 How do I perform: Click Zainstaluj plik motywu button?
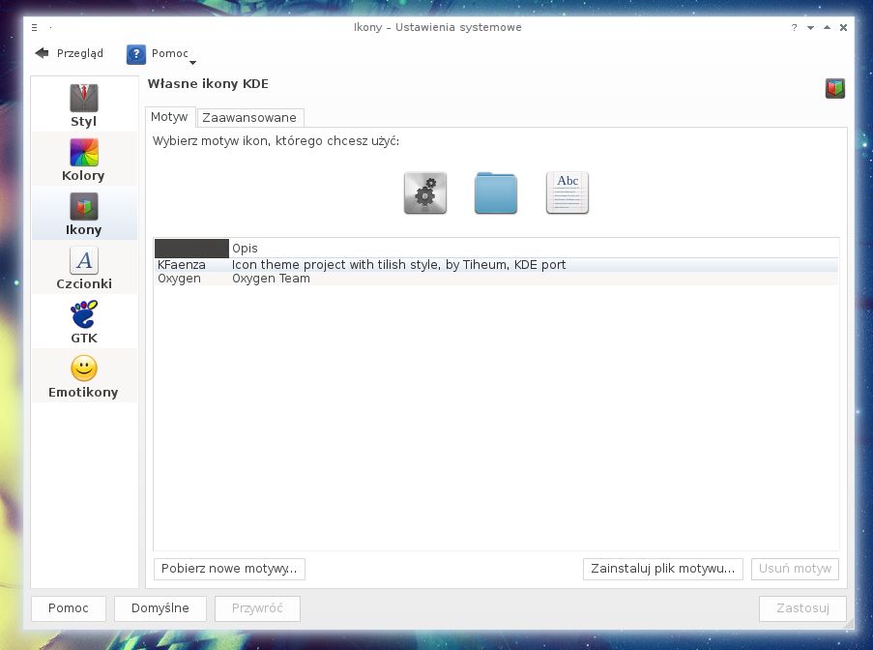[662, 569]
